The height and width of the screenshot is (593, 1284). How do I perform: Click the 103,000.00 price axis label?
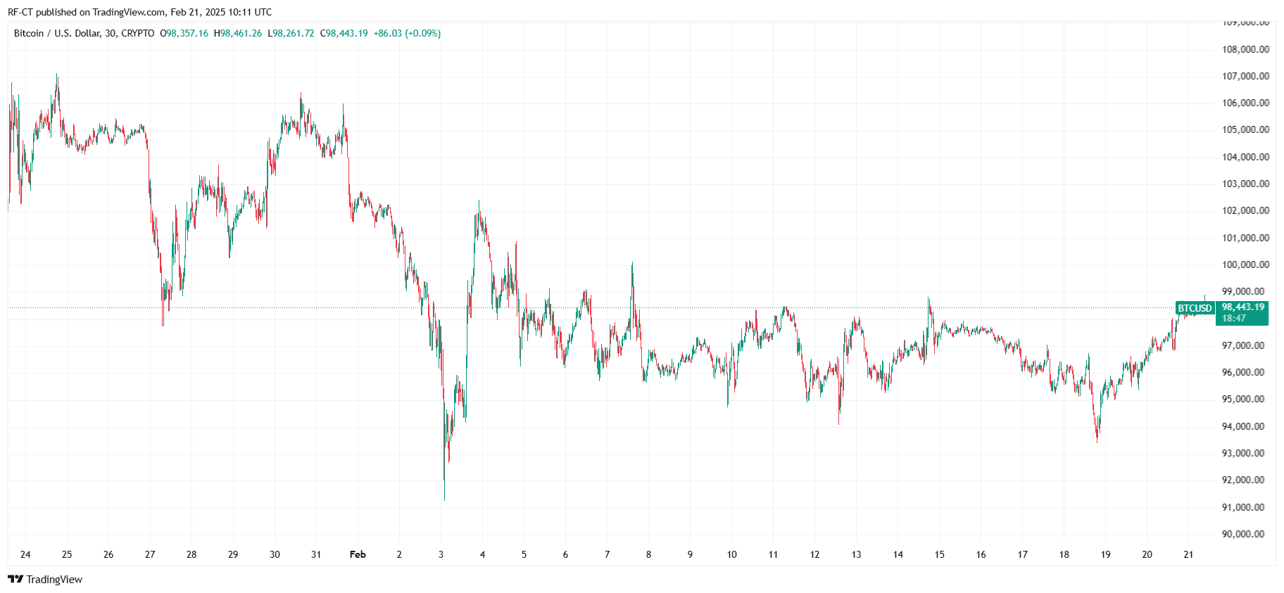pos(1245,184)
